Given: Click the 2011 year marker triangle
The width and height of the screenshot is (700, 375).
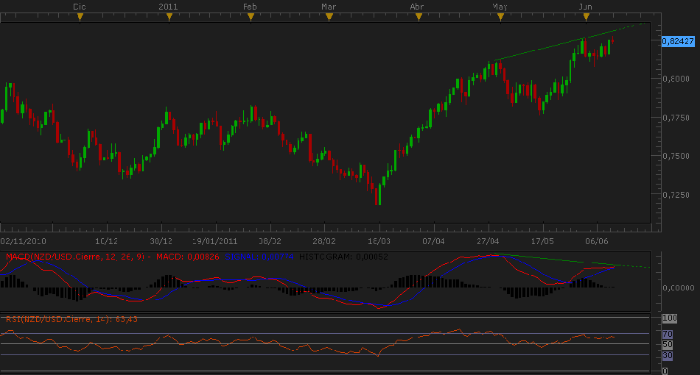Looking at the screenshot, I should pos(169,17).
